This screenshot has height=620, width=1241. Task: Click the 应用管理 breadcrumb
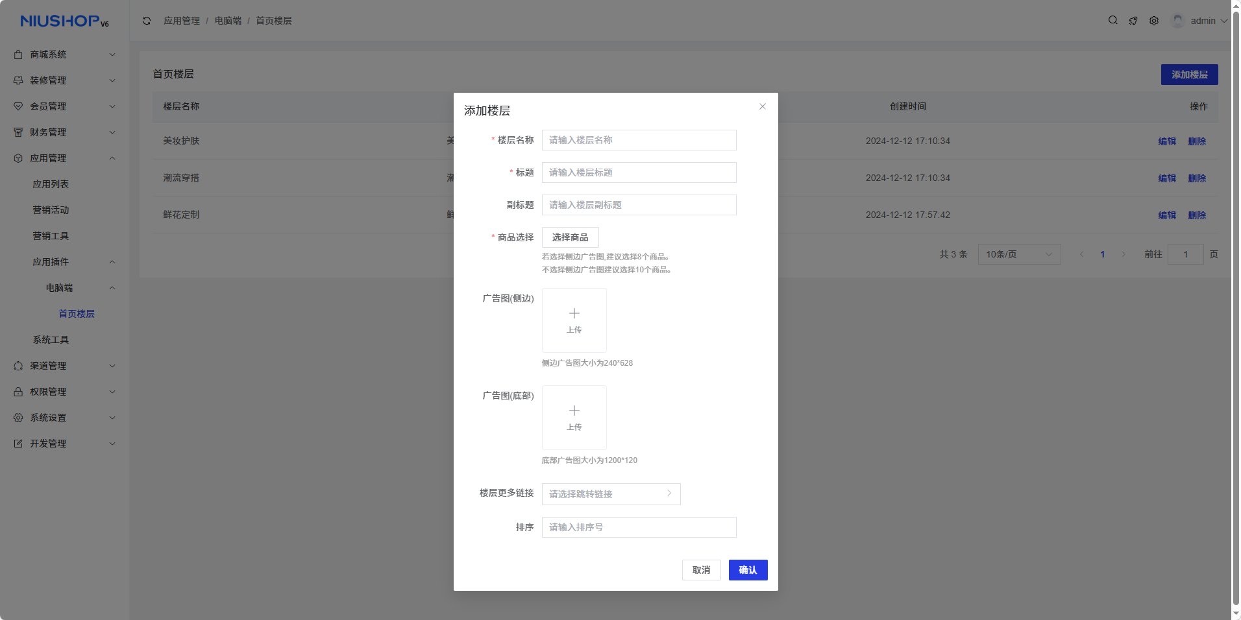(182, 21)
